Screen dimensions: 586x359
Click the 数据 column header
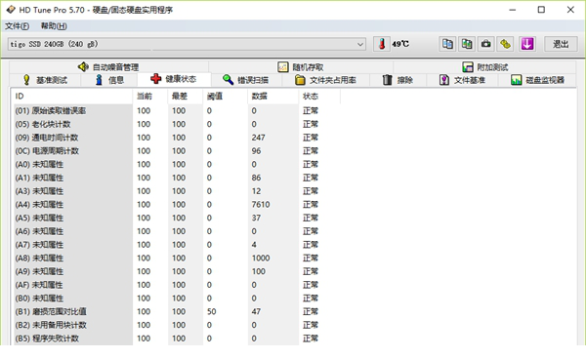click(272, 97)
